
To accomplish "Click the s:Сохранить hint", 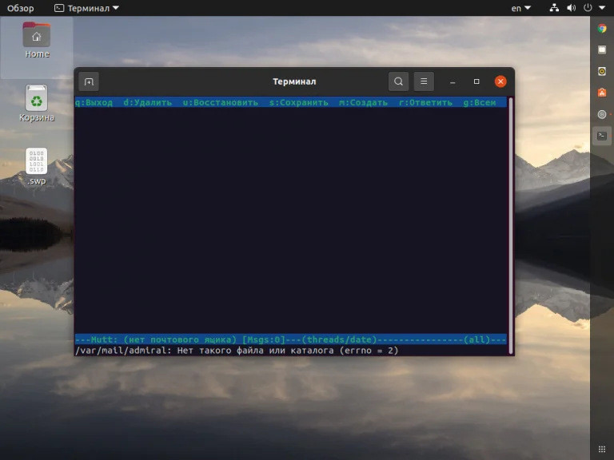I will pos(299,102).
